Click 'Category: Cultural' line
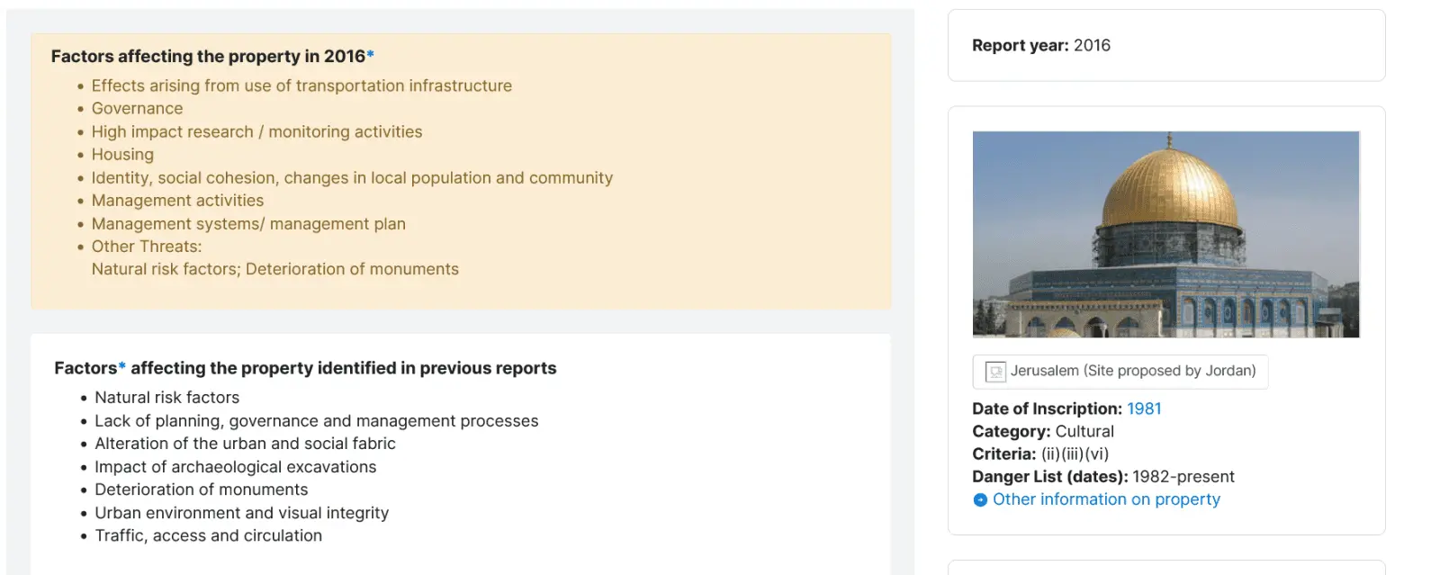 click(1043, 431)
